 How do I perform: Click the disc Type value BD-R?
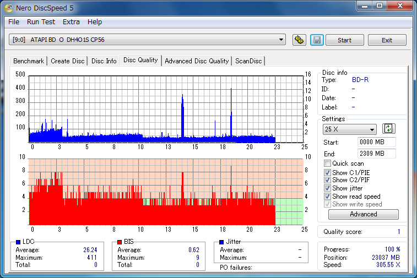pos(360,80)
